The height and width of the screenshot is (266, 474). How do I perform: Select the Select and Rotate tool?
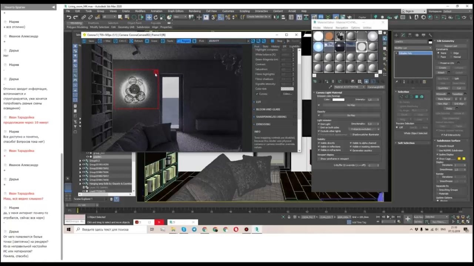tap(156, 17)
